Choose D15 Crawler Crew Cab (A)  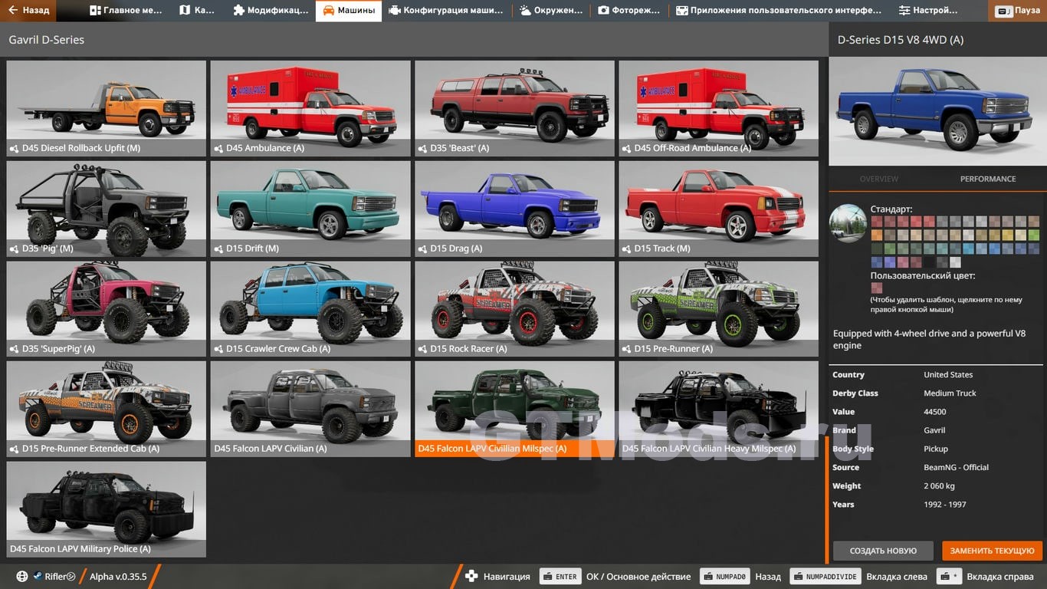point(310,309)
